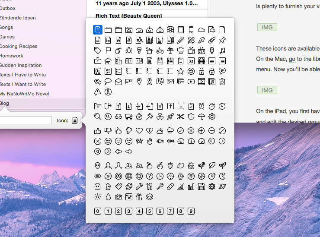Pick the bar chart icon
The height and width of the screenshot is (237, 320).
pos(191,186)
